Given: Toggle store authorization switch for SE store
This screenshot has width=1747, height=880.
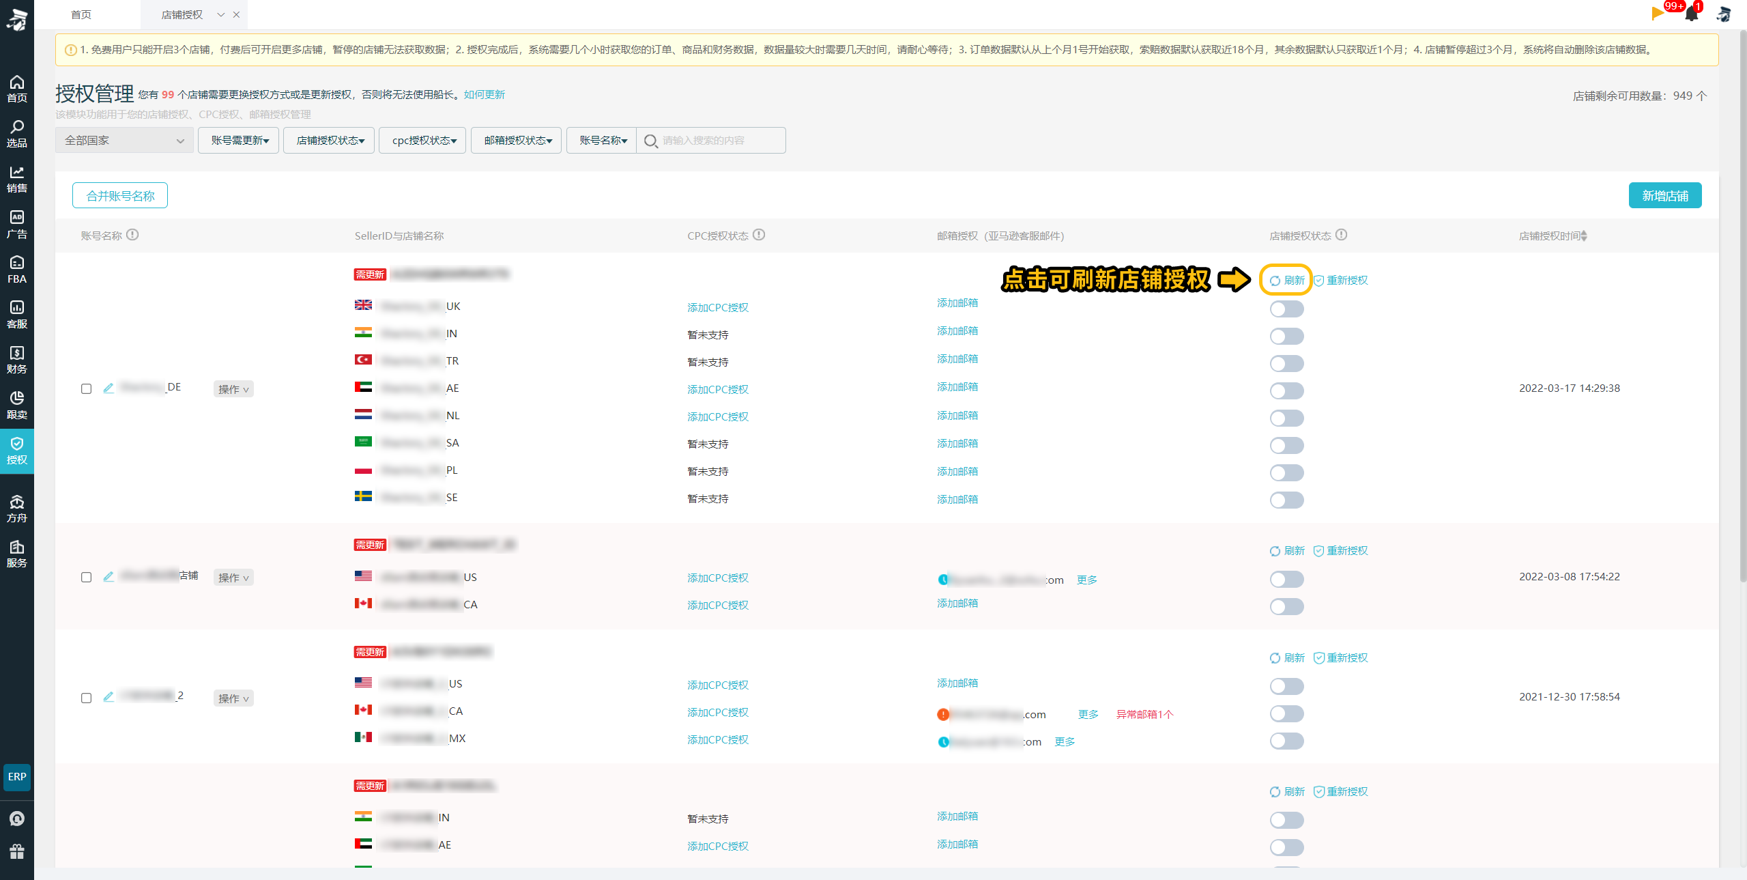Looking at the screenshot, I should [1286, 500].
